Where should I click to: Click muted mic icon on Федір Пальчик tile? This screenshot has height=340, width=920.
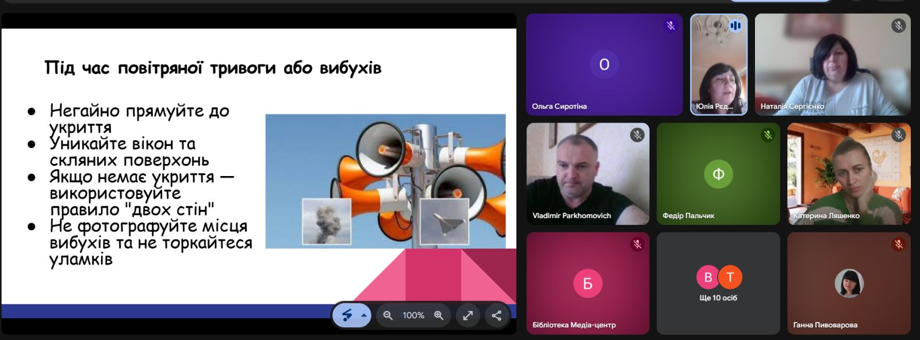768,135
